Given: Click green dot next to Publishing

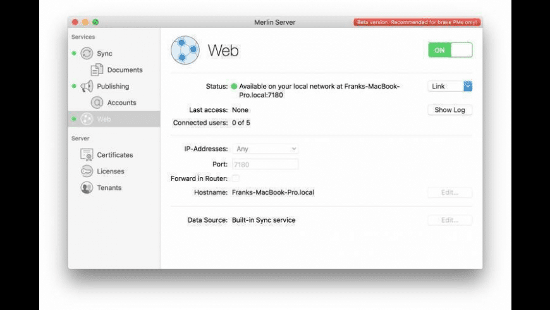Looking at the screenshot, I should pos(74,86).
